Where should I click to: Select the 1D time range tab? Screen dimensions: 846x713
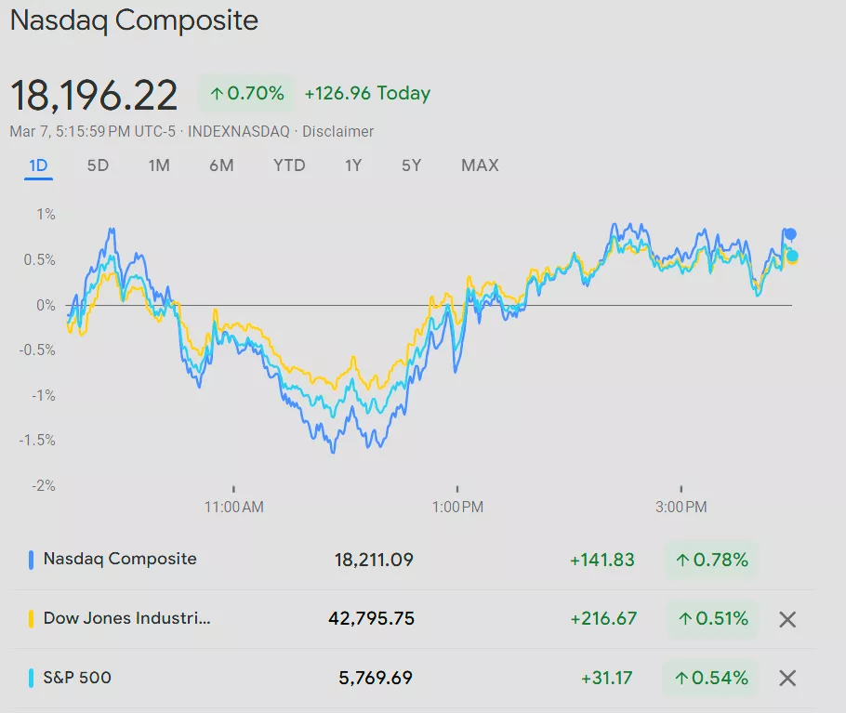[38, 165]
